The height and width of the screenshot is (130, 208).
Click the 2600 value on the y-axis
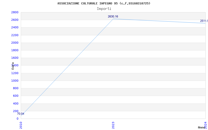pos(15,20)
